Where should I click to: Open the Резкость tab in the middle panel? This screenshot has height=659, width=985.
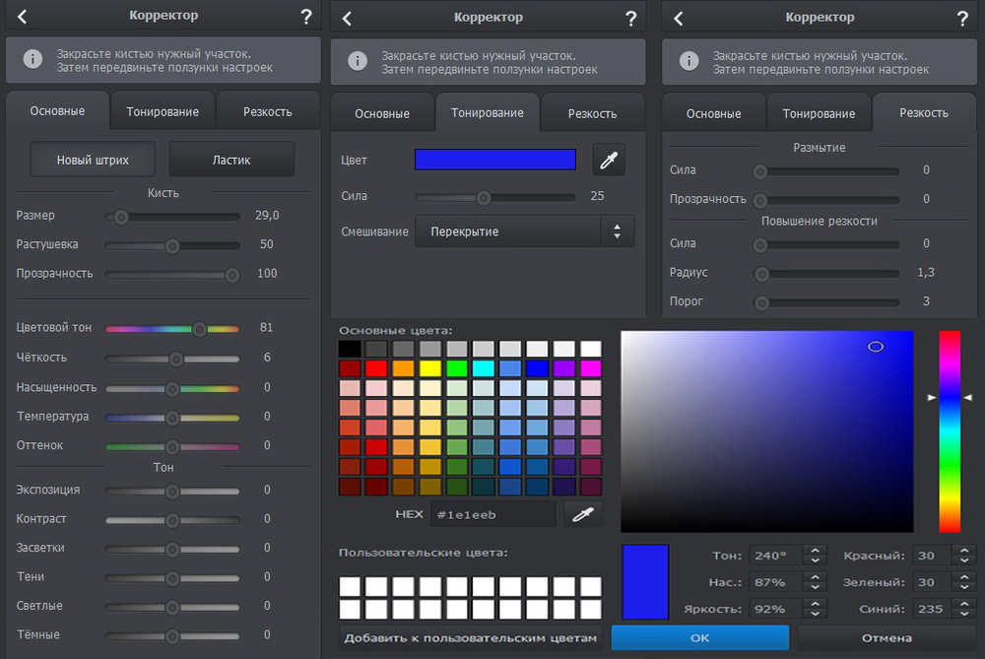(592, 113)
